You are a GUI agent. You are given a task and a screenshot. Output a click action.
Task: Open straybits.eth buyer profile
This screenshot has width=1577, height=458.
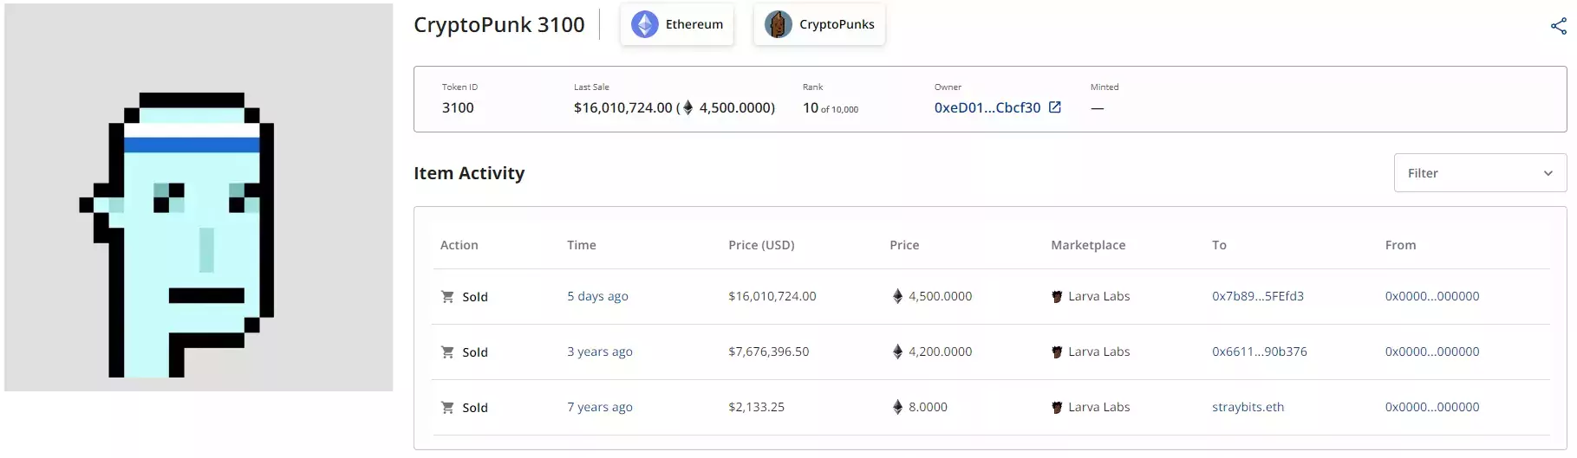coord(1248,407)
